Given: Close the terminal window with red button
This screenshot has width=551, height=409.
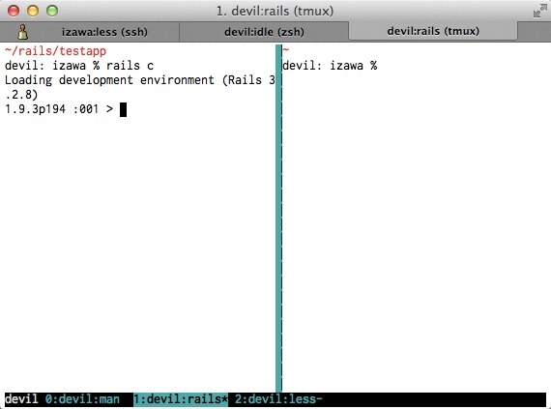Looking at the screenshot, I should tap(14, 11).
